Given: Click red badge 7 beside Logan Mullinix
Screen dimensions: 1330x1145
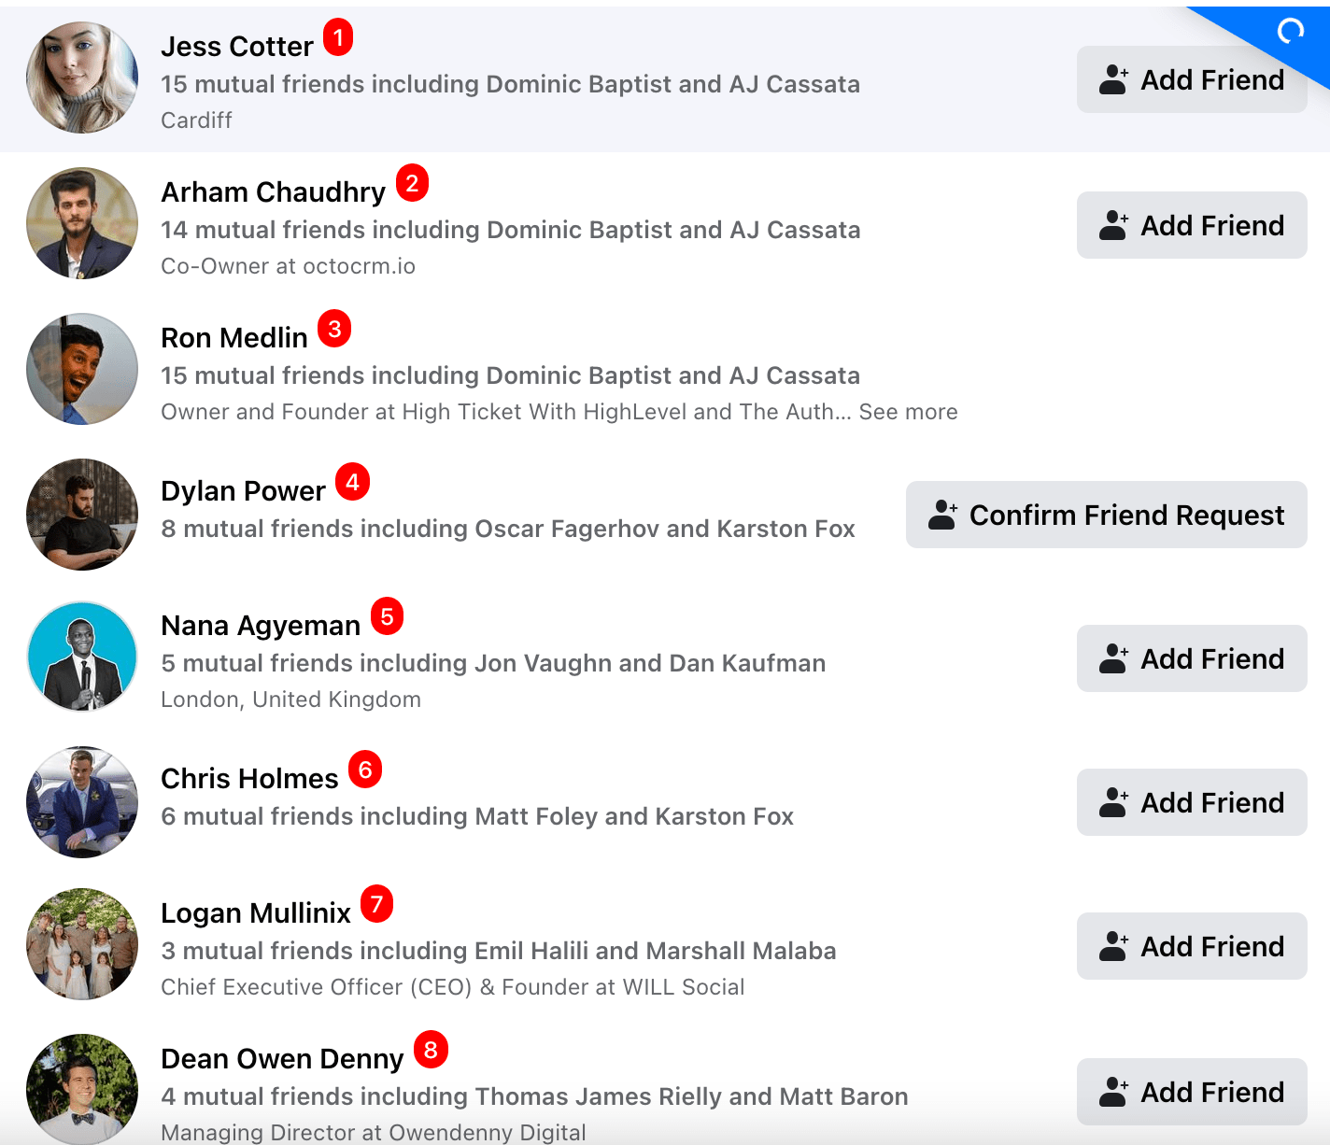Looking at the screenshot, I should pyautogui.click(x=376, y=904).
